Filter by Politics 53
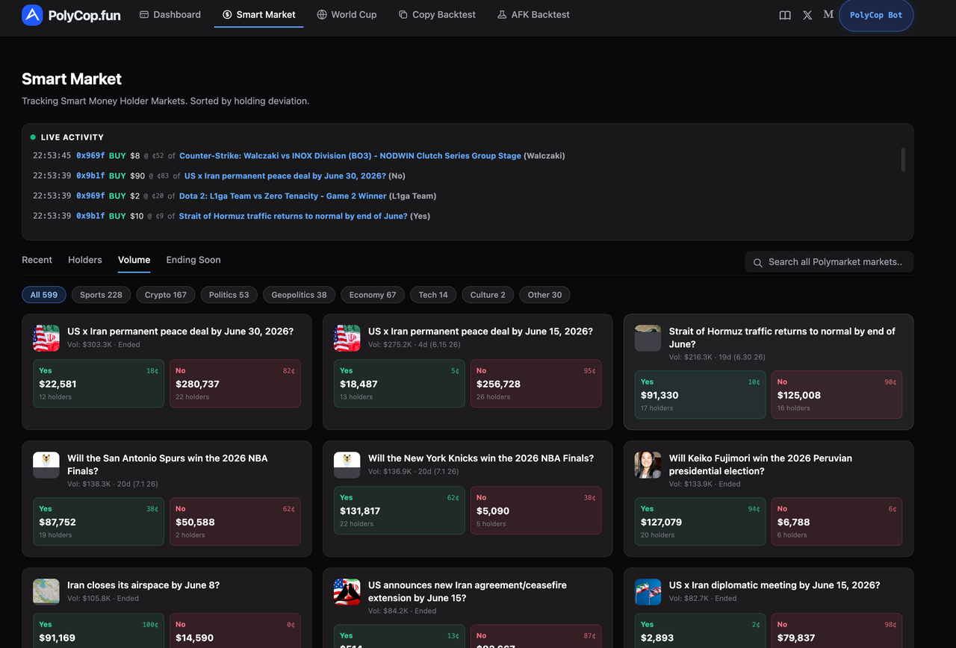956x648 pixels. click(229, 295)
